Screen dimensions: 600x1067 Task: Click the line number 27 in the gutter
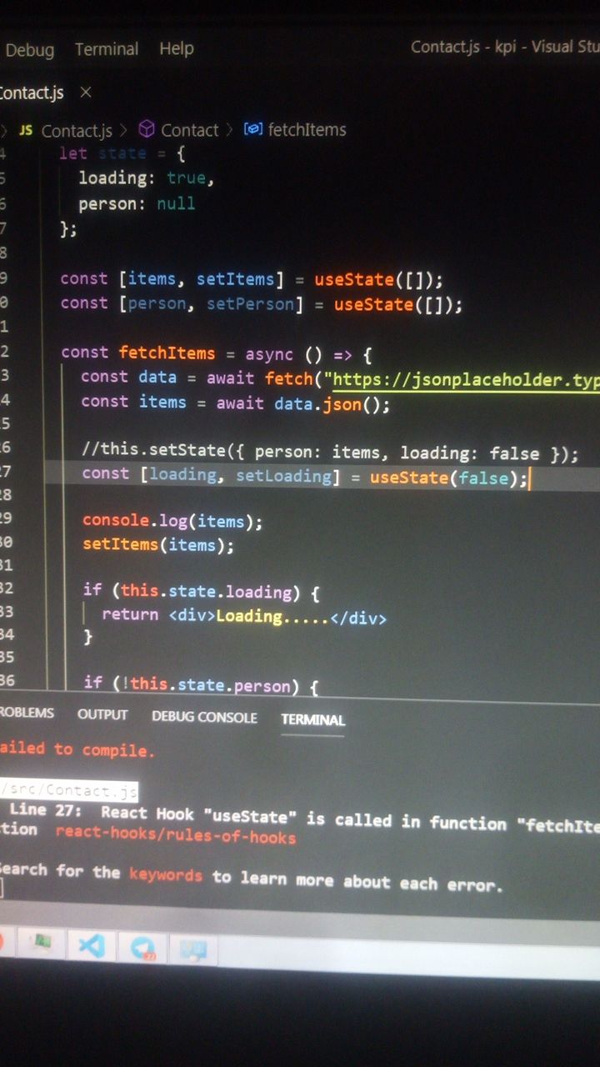click(x=6, y=472)
